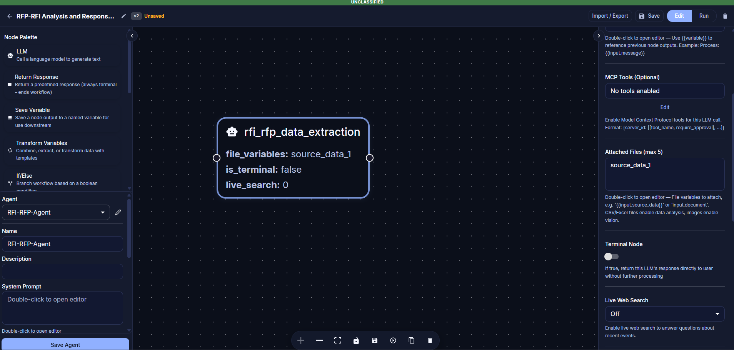Toggle the Terminal Node switch
734x350 pixels.
611,257
